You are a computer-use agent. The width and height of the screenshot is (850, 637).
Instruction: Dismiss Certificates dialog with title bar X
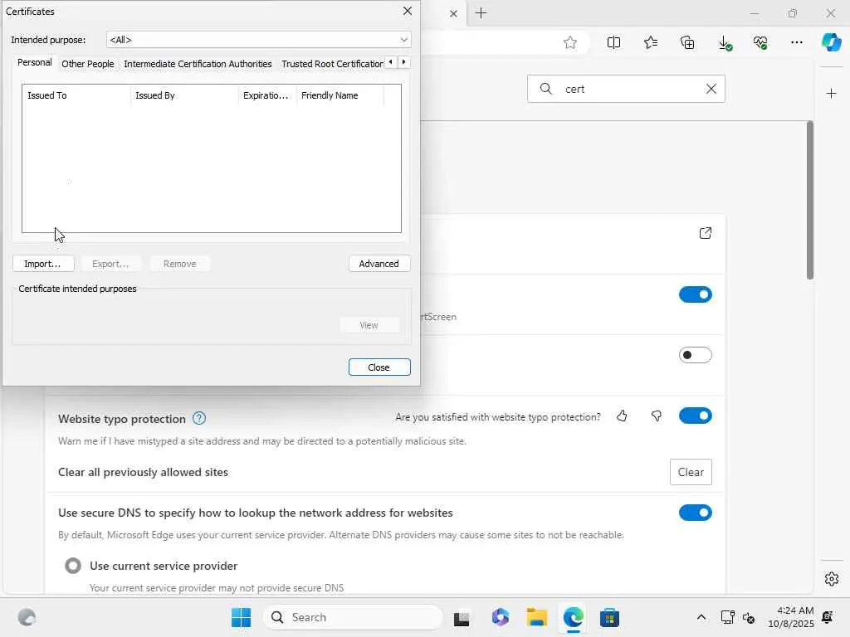click(x=407, y=12)
